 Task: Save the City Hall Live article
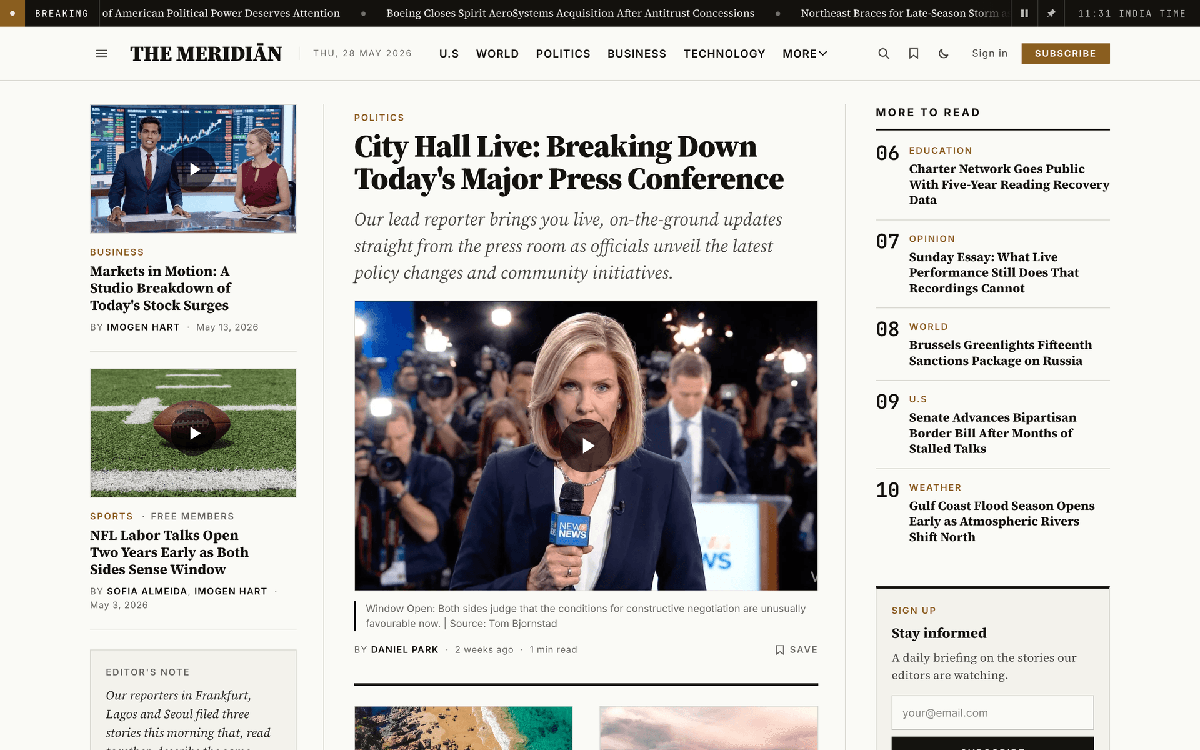796,650
